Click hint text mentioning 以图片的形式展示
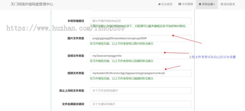 (x=122, y=44)
